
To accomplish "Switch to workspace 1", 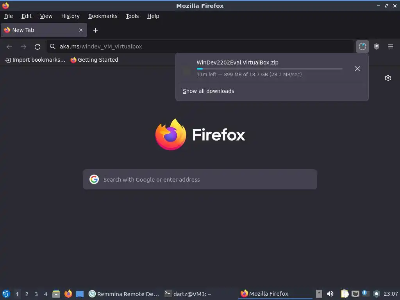I will click(x=17, y=294).
